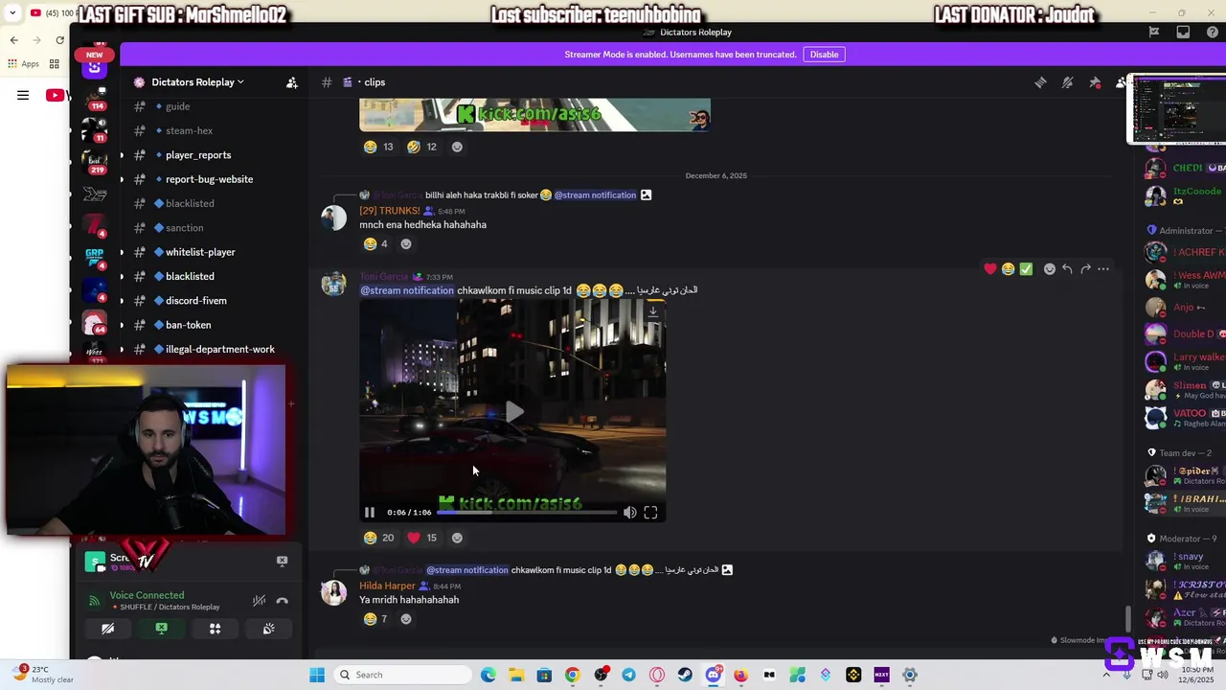Disable Streamer Mode with the Disable button
This screenshot has width=1226, height=690.
click(x=824, y=55)
